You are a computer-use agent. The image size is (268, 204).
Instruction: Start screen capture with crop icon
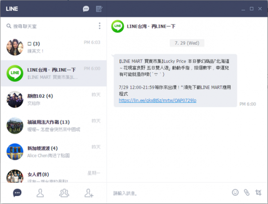[x=258, y=193]
